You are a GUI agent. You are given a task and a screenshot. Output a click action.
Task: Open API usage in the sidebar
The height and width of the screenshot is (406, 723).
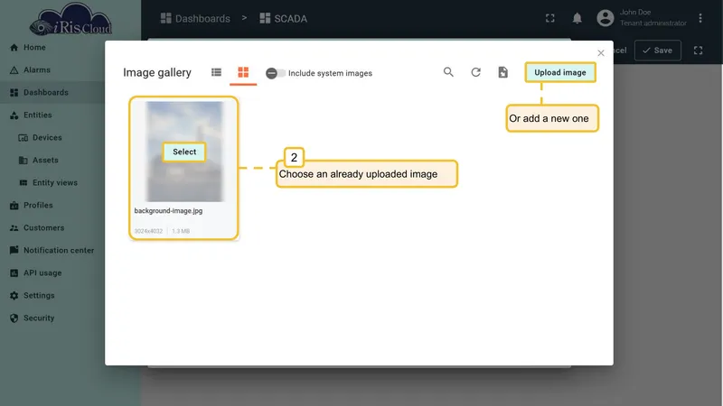point(52,273)
